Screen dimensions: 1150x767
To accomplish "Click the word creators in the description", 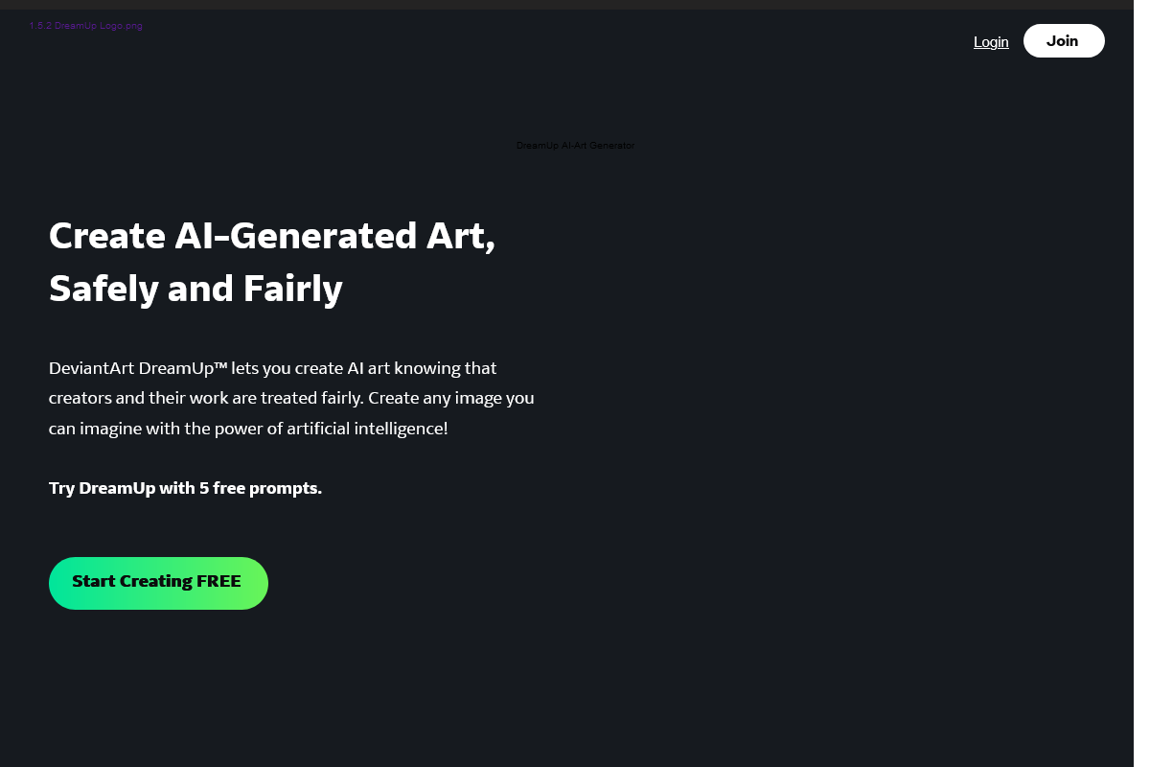I will point(80,398).
